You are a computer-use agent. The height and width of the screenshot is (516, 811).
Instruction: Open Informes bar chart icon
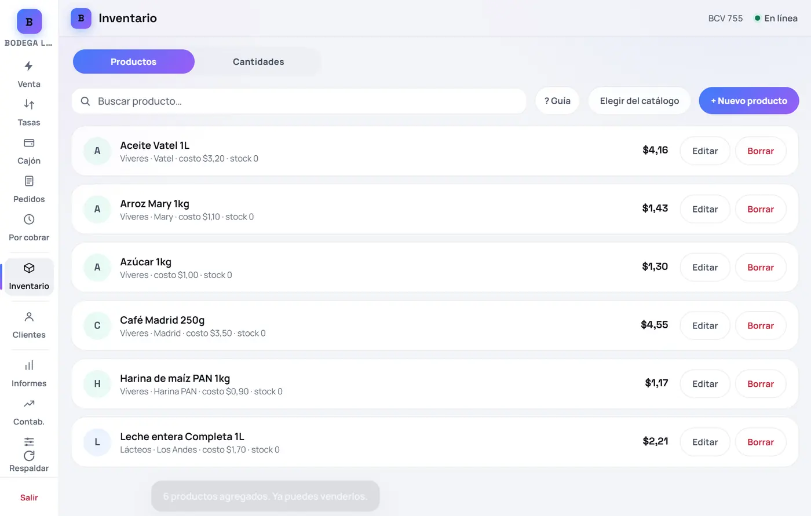coord(29,365)
